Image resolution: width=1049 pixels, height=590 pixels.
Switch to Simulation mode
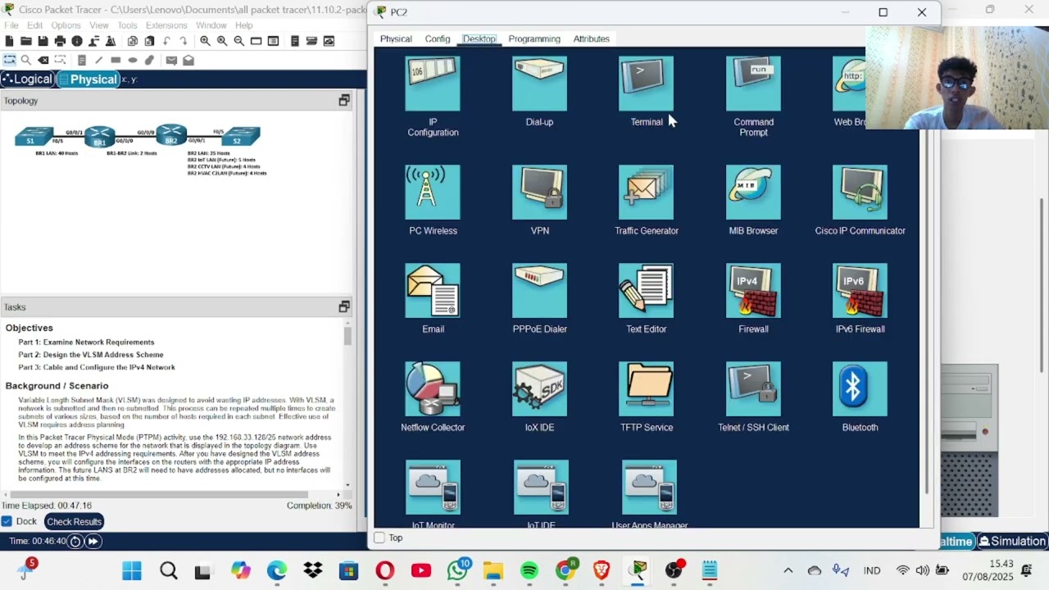[x=1012, y=542]
